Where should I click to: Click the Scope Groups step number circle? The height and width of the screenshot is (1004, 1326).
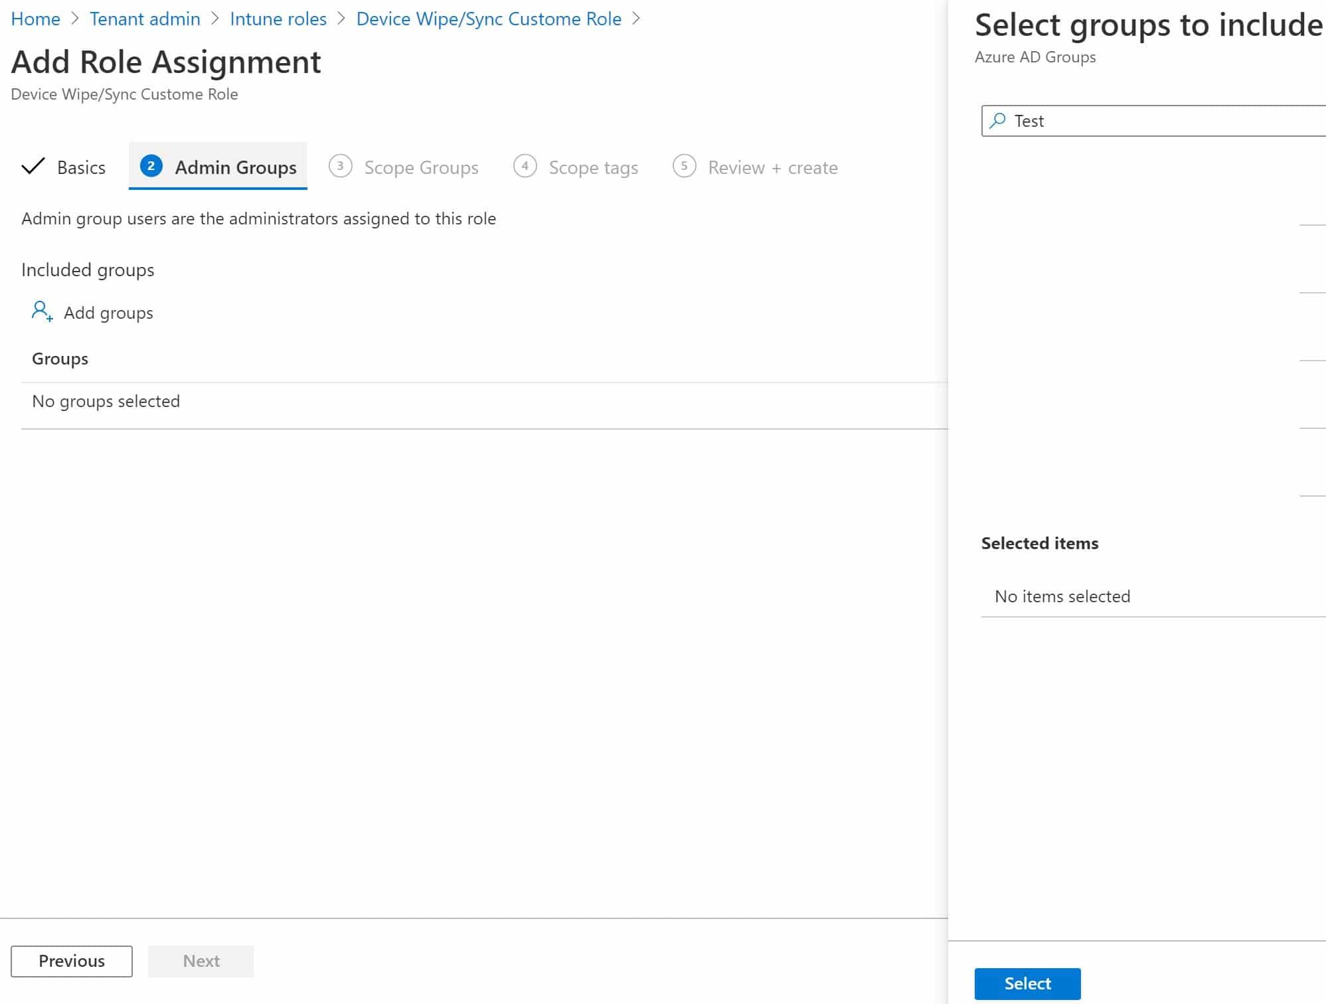click(x=341, y=167)
